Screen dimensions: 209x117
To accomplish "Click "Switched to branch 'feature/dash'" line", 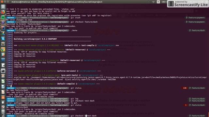I will [24, 24].
